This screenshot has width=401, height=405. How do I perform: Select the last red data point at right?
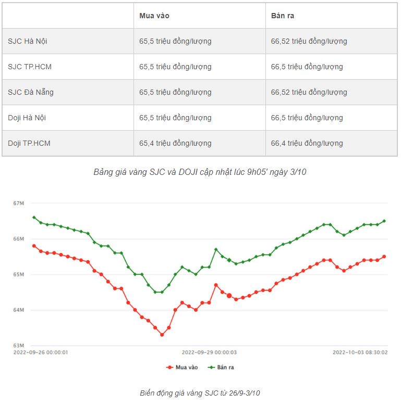(x=384, y=256)
